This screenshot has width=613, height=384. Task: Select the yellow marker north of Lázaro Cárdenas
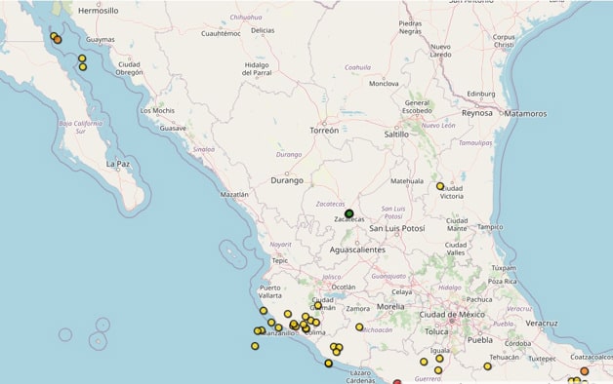(x=328, y=364)
